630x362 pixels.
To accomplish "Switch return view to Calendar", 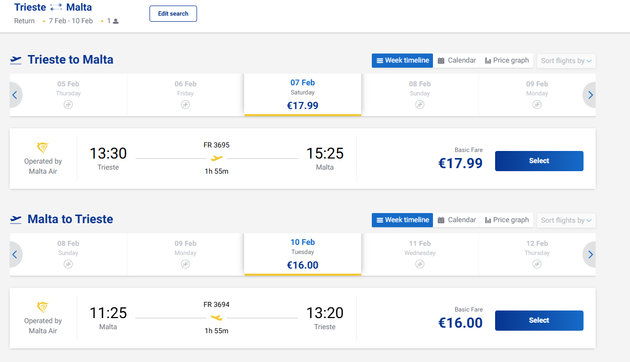I will click(x=457, y=220).
